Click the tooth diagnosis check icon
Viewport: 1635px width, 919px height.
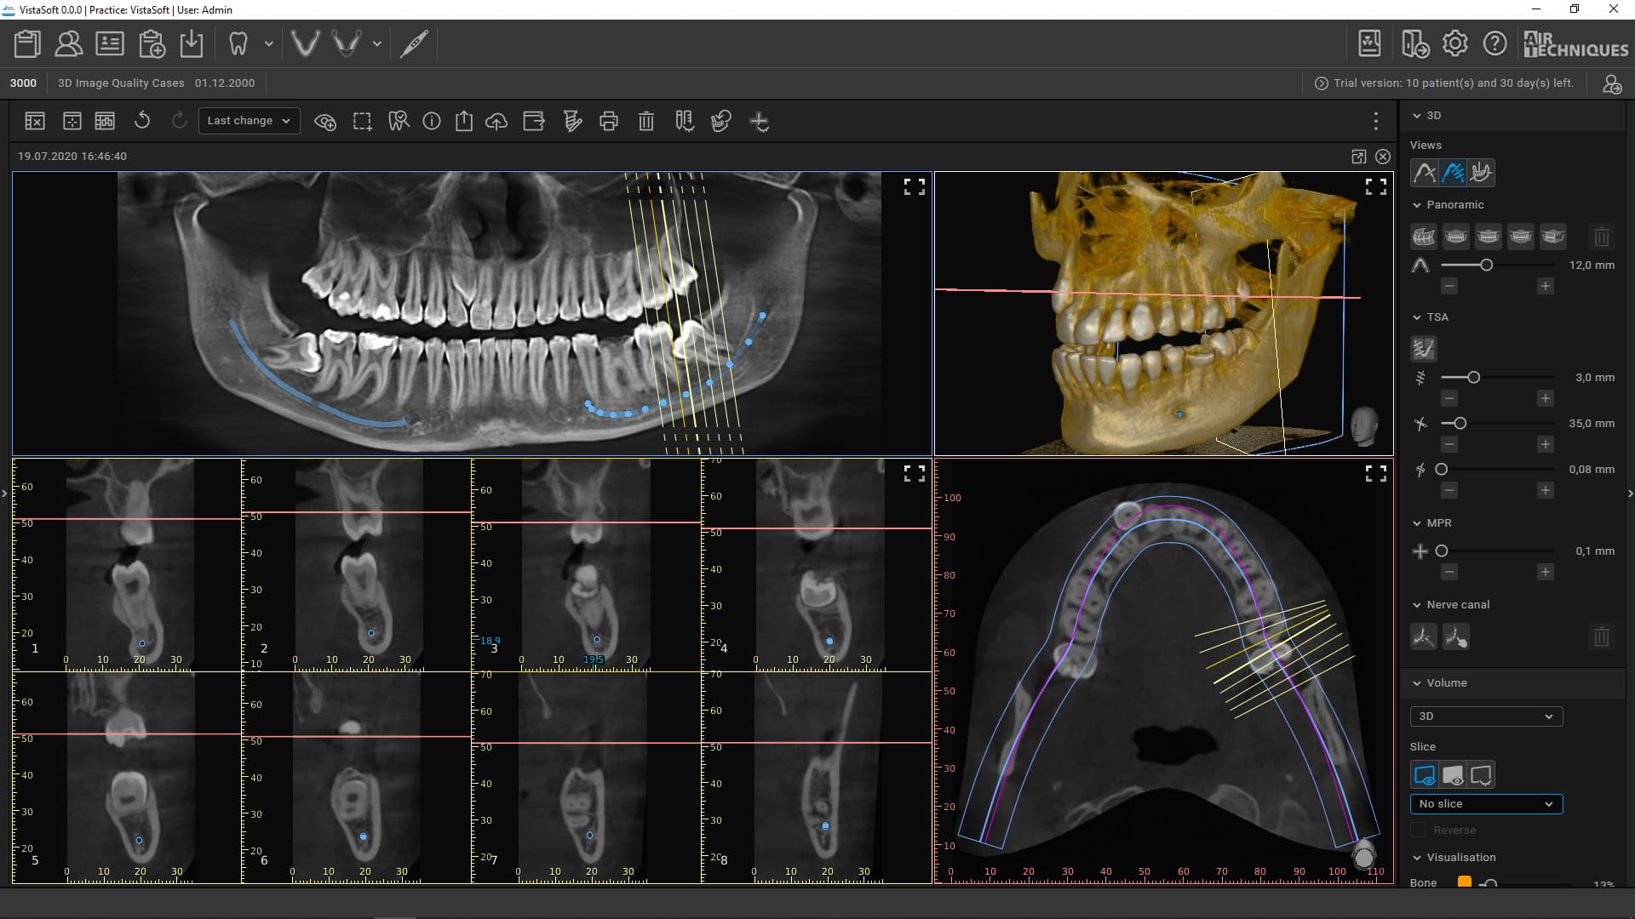coord(399,122)
